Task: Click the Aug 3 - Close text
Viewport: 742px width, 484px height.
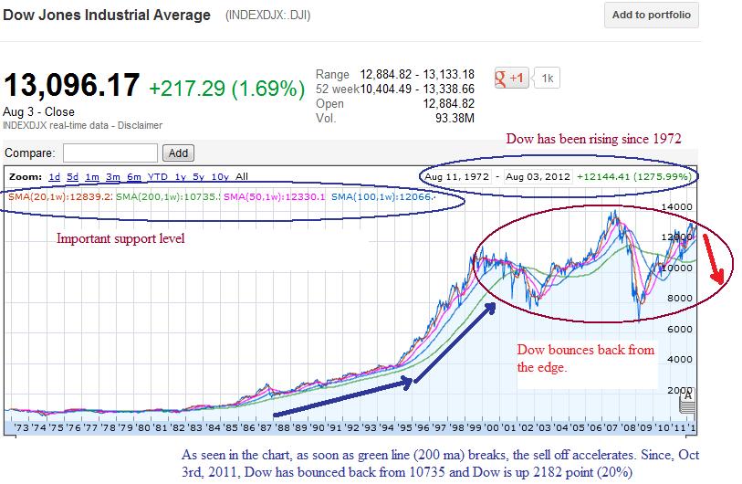Action: pos(39,111)
